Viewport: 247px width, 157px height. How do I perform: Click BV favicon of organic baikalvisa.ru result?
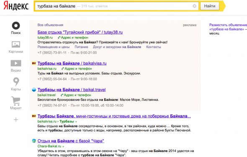coord(34,116)
